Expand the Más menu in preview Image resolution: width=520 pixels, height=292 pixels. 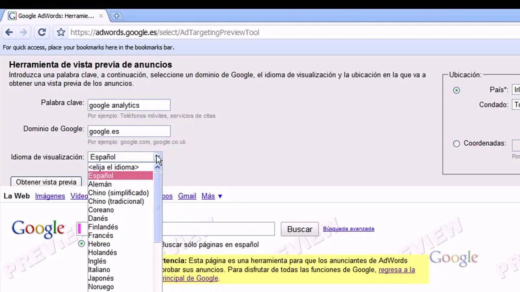(x=212, y=196)
